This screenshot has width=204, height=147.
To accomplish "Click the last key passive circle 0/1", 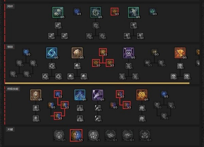I will coord(145,135).
